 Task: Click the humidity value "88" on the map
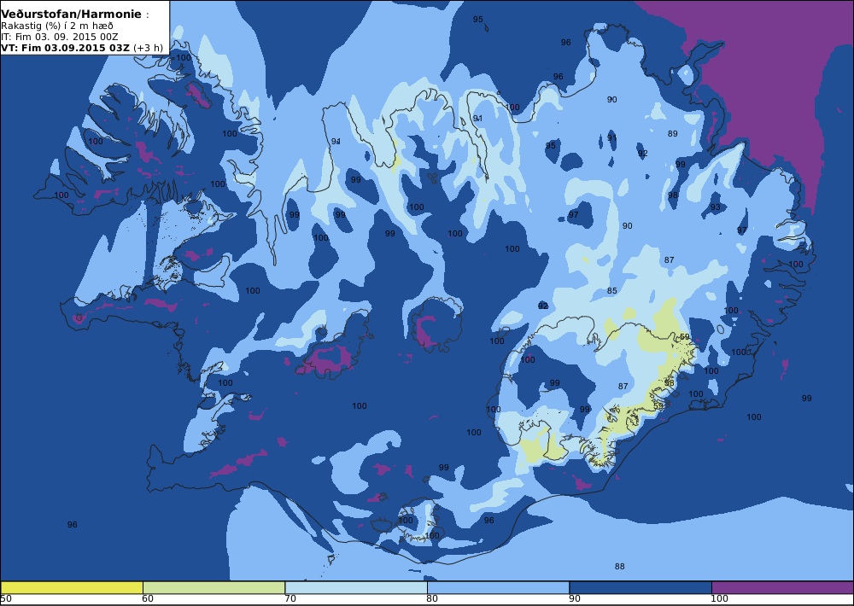[620, 566]
